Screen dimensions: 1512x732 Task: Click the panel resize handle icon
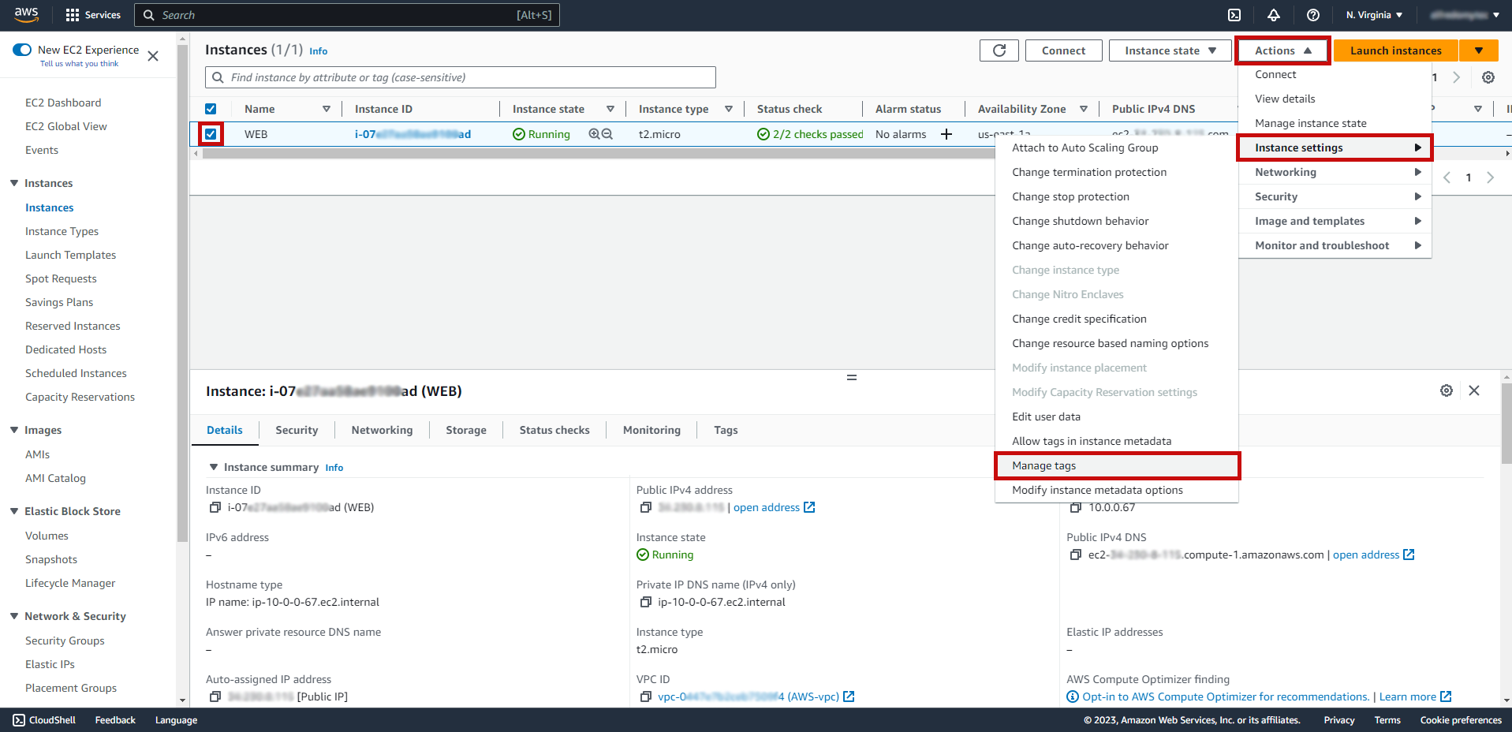852,378
